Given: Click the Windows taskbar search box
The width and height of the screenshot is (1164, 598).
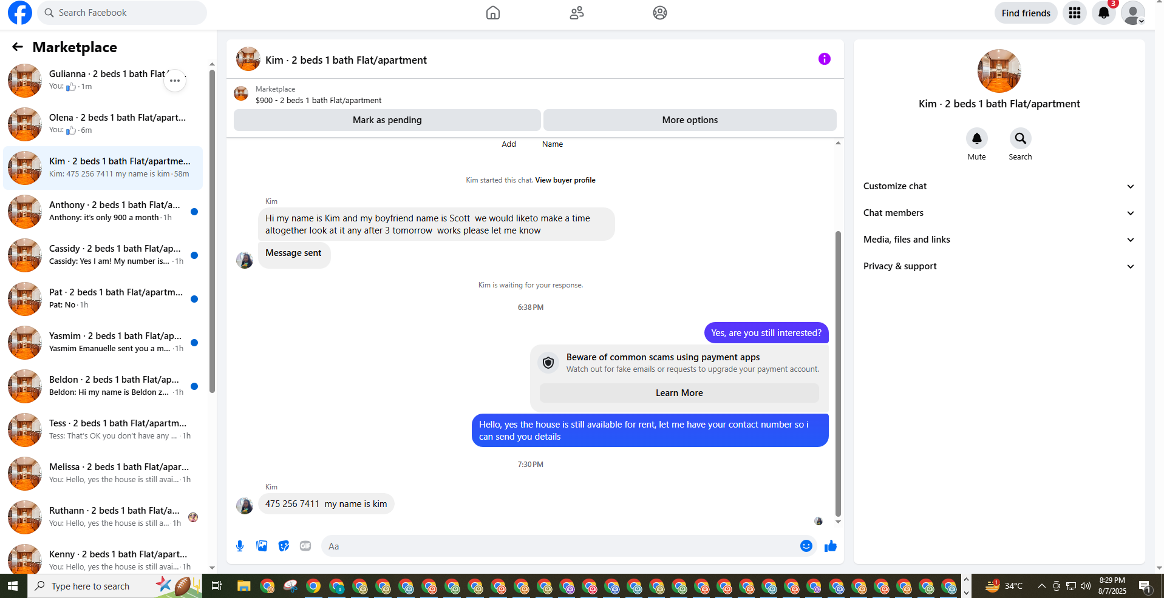Looking at the screenshot, I should pos(115,586).
